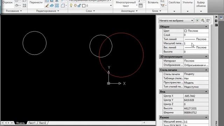Click the view Высота value 44127.5331
This screenshot has height=126, width=224.
[196, 108]
